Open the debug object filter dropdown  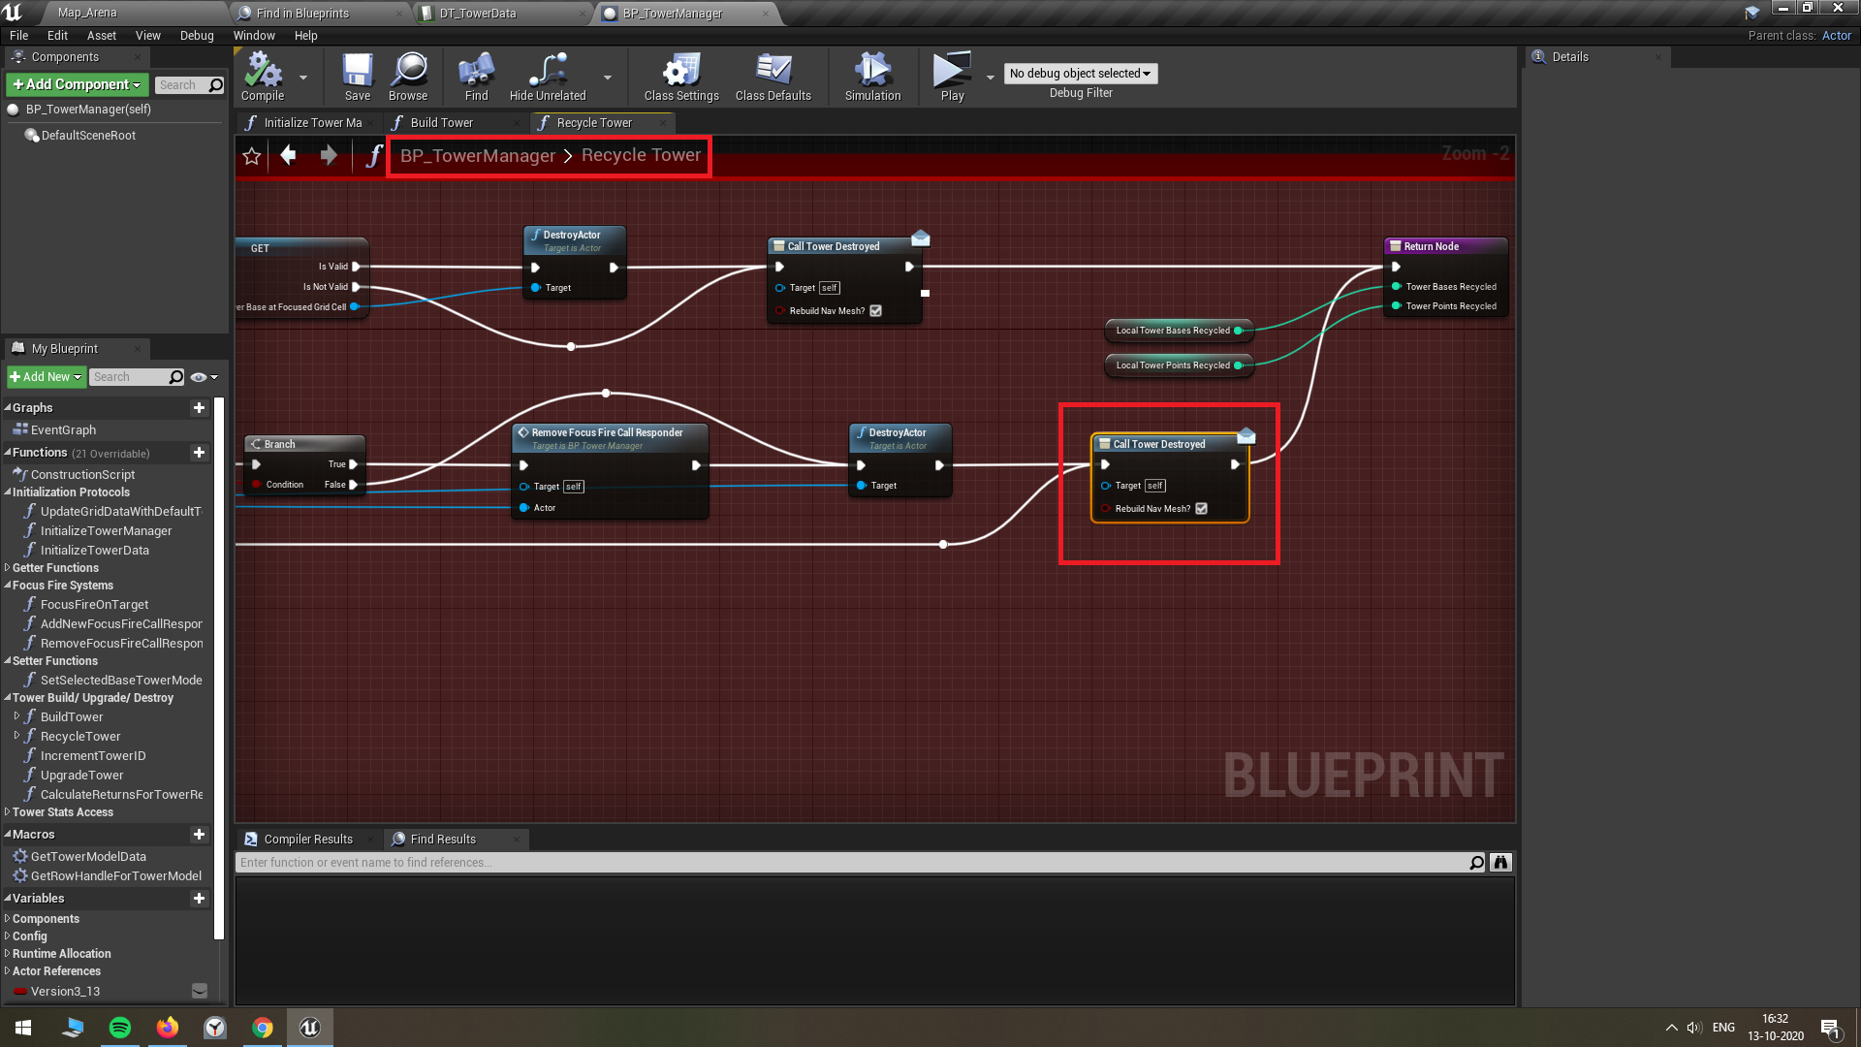(1081, 74)
